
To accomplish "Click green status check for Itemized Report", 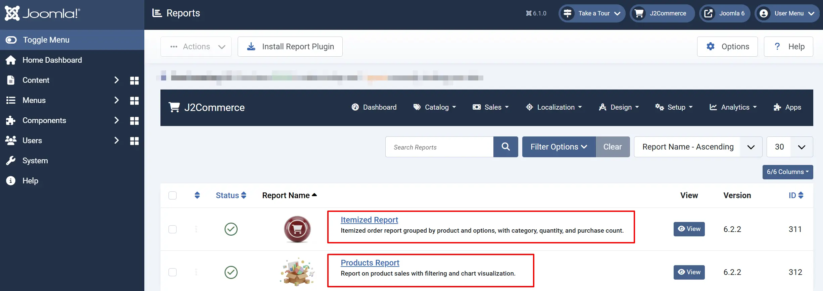I will (231, 229).
